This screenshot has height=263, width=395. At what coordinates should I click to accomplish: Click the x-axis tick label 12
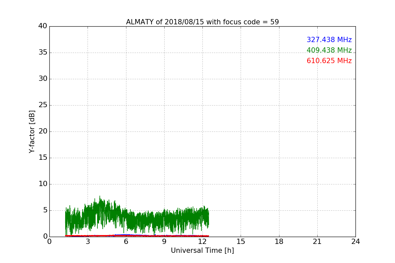(202, 242)
